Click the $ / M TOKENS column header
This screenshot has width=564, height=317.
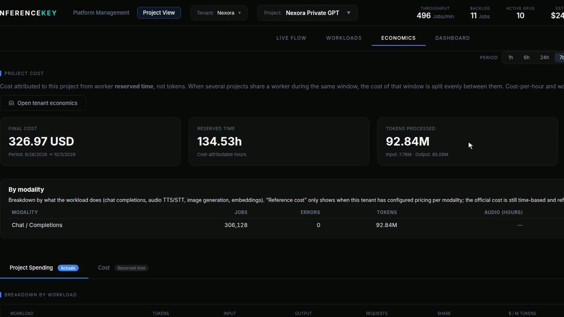pos(522,313)
